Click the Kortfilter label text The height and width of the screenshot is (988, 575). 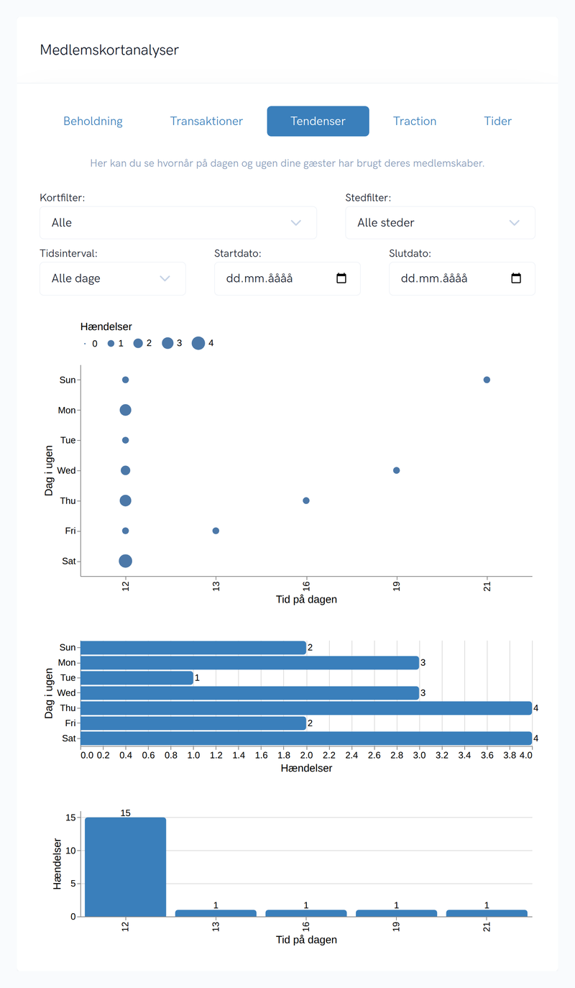point(63,197)
